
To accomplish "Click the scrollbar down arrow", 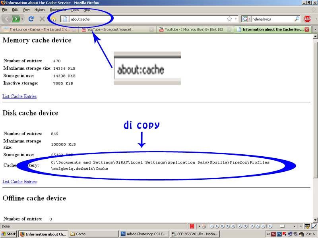I will coord(315,220).
